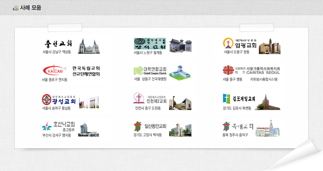Click the 김포제일교회 name text
The height and width of the screenshot is (171, 323).
click(244, 99)
